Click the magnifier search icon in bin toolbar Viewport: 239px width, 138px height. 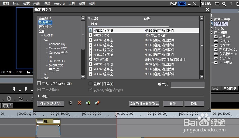pyautogui.click(x=224, y=4)
